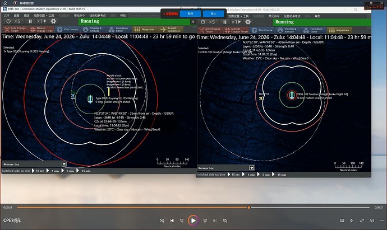Image resolution: width=387 pixels, height=230 pixels.
Task: Open the gear settings in left window
Action: [53, 21]
